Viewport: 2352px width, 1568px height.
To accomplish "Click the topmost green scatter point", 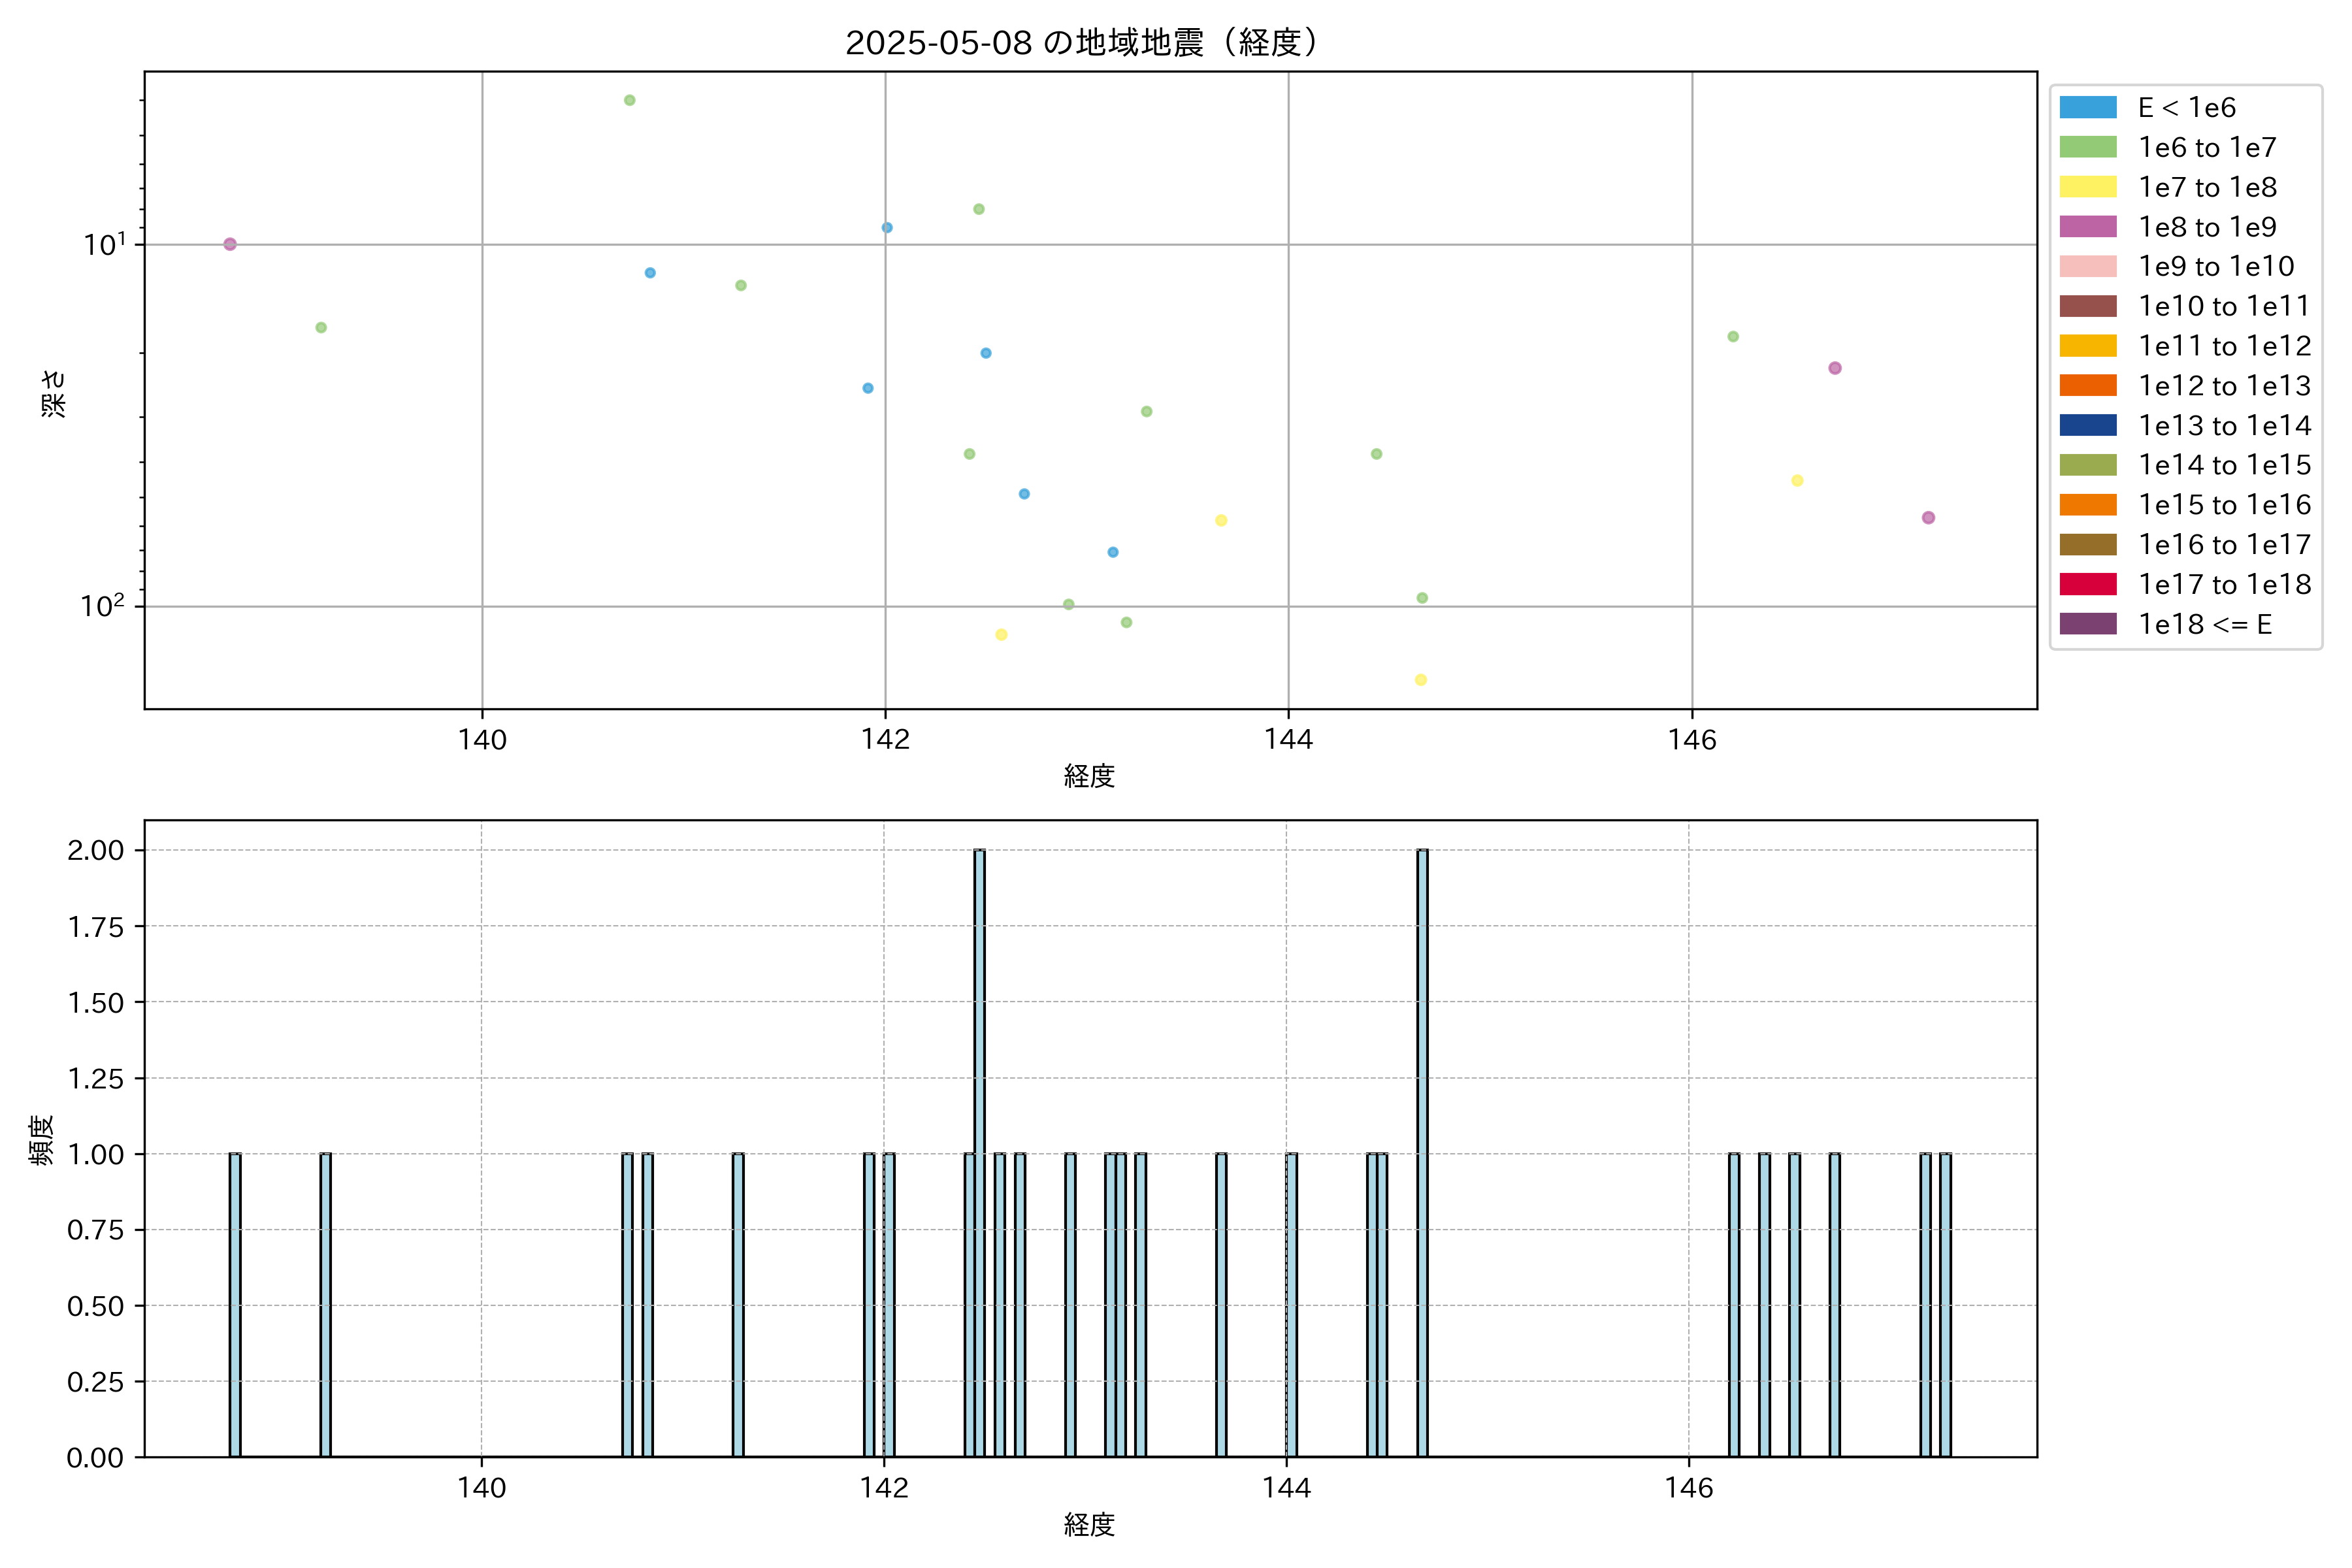I will (629, 100).
